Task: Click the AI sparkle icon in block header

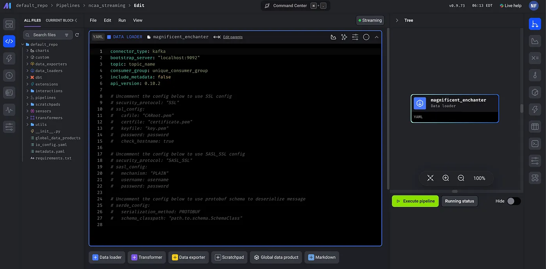Action: tap(344, 37)
